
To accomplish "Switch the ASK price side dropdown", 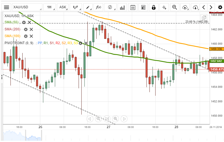I will 63,7.
